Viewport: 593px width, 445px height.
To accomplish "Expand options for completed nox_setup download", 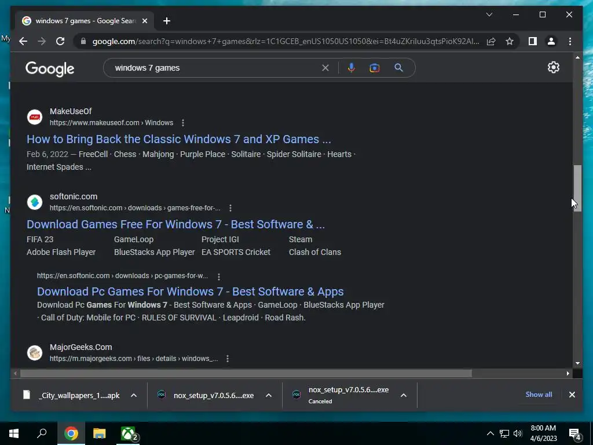I will click(269, 395).
